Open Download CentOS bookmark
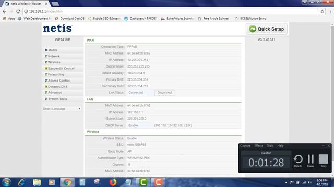334x187 pixels. coord(69,19)
